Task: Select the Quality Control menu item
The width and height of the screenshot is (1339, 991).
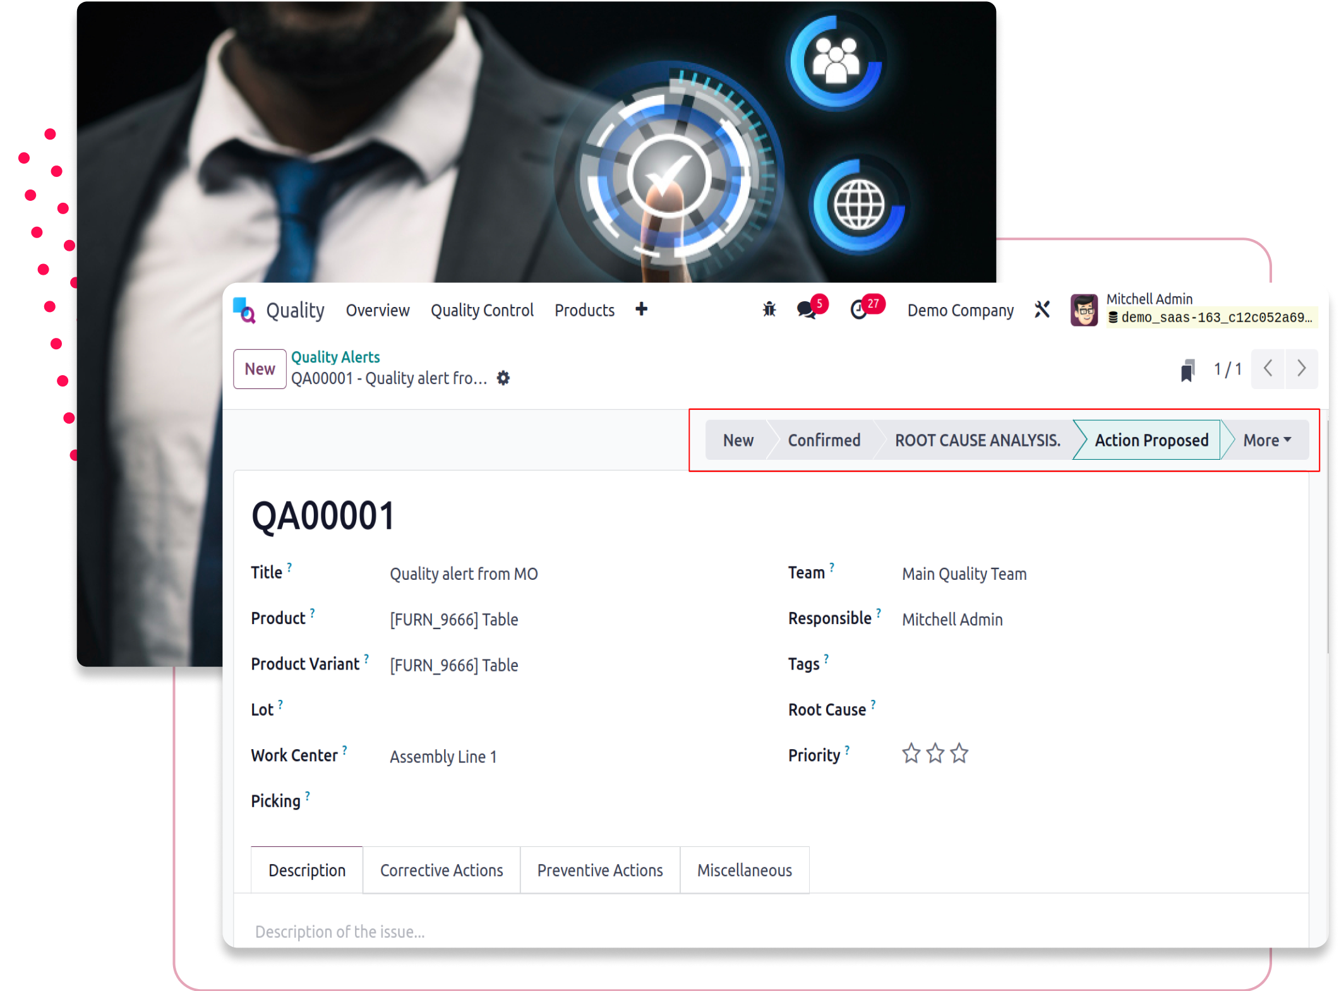Action: [x=481, y=309]
